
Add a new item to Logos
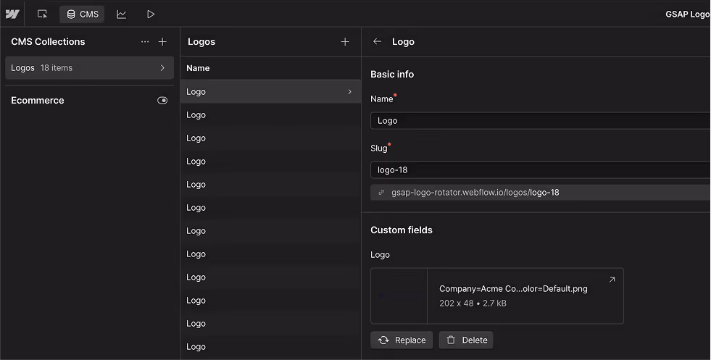345,42
